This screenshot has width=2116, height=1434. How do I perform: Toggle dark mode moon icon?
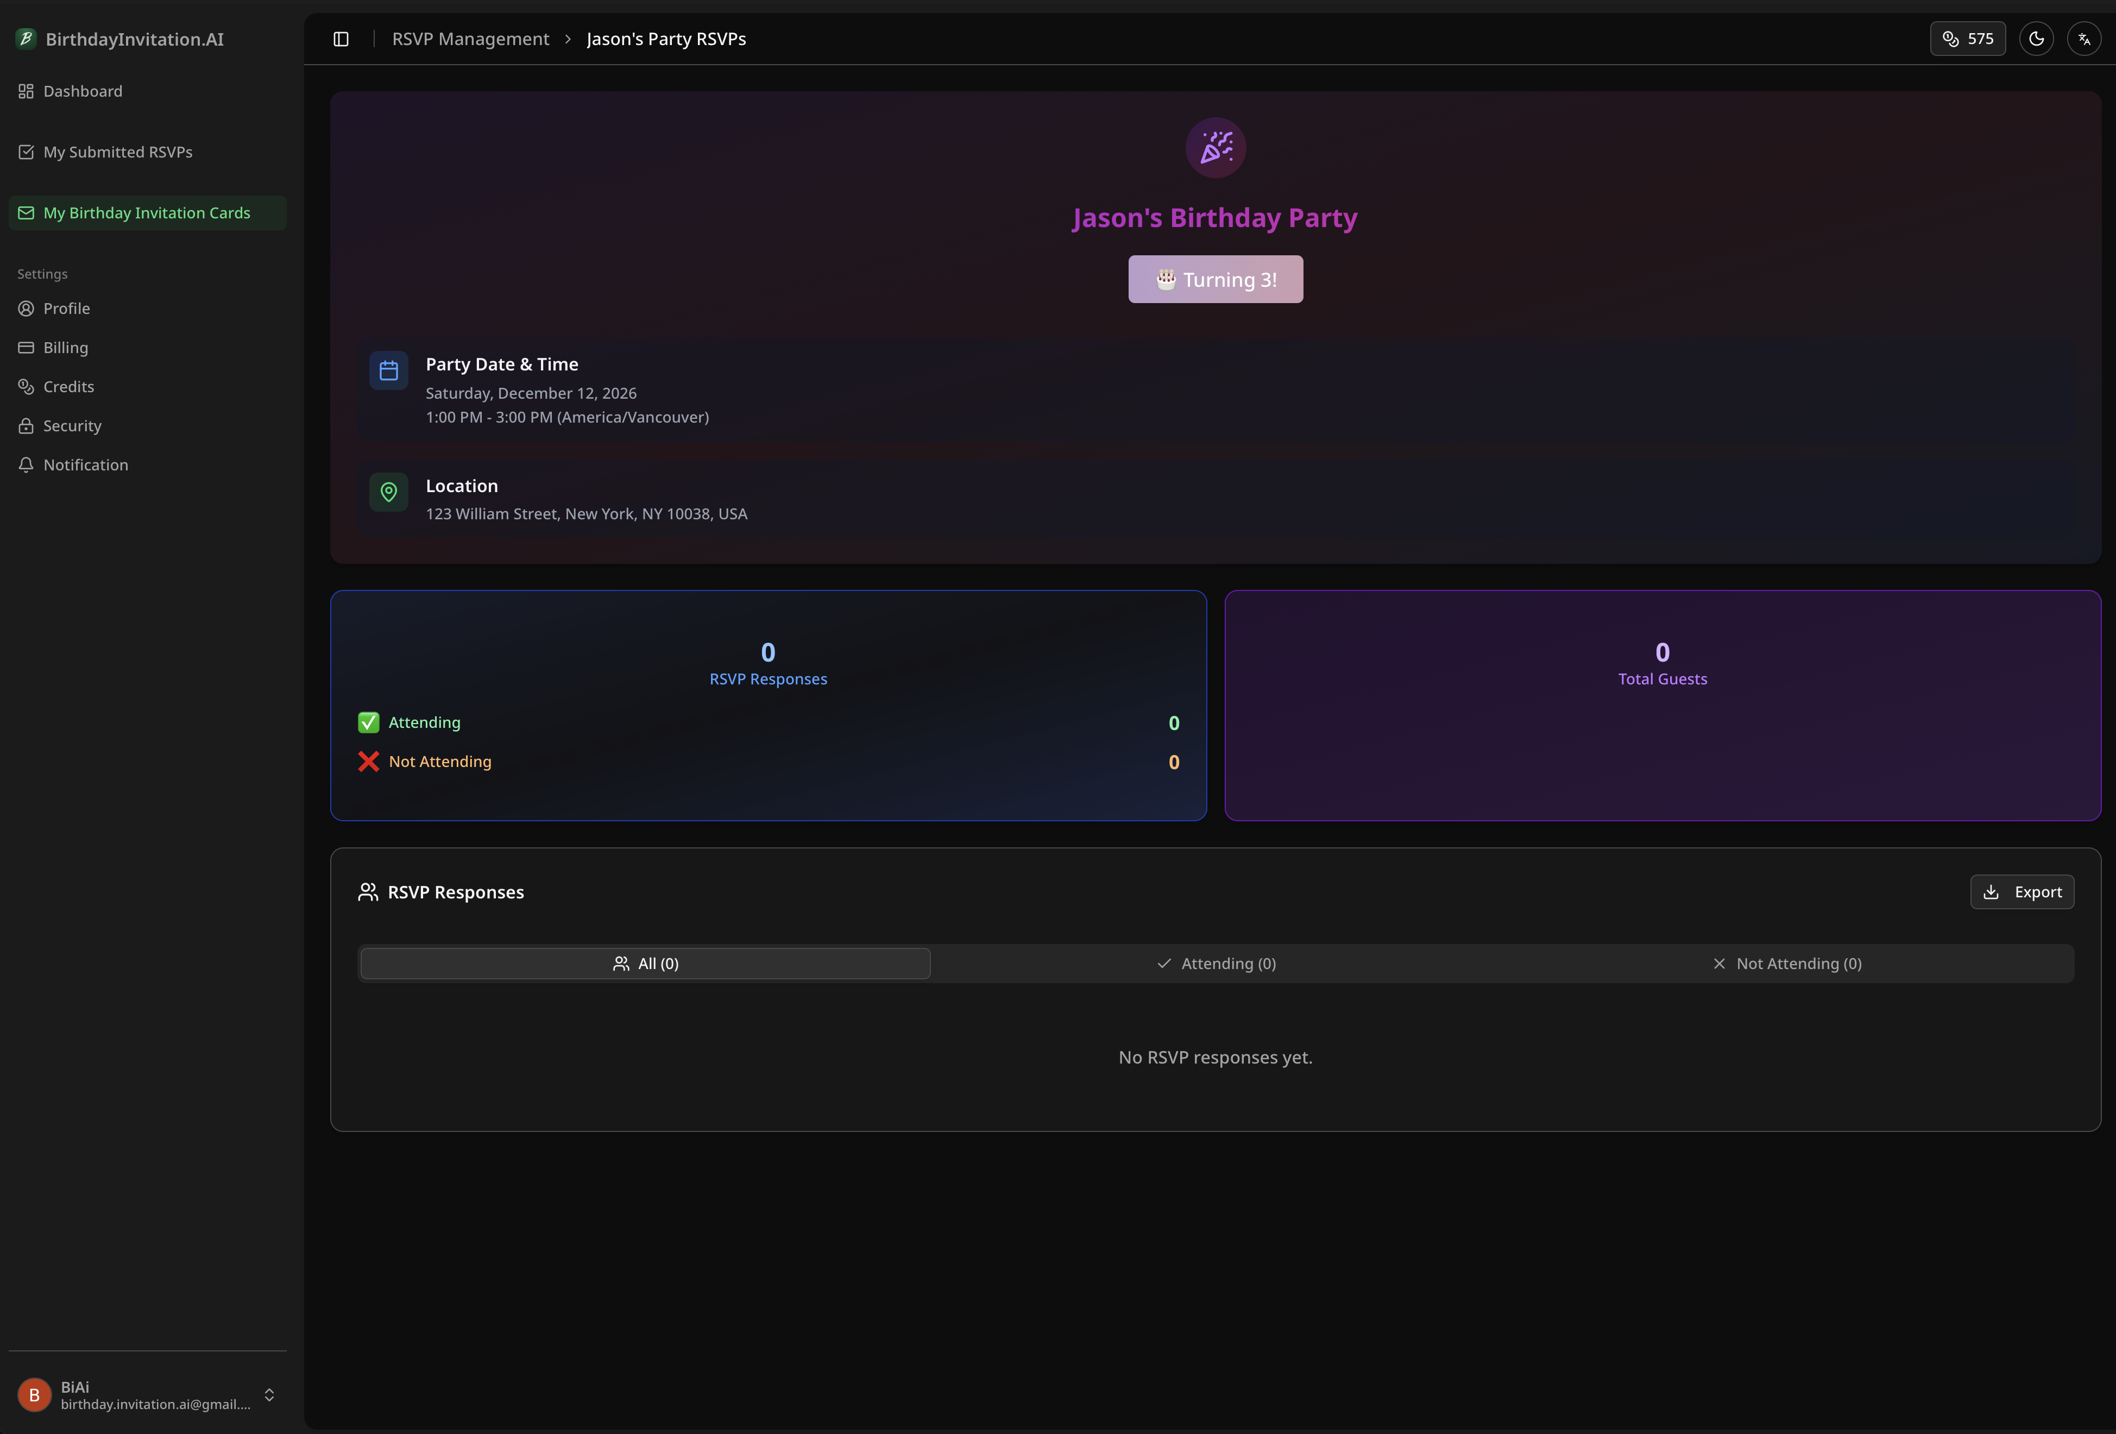[2036, 39]
